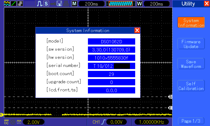
Task: Click the pulse waveform icon
Action: pyautogui.click(x=40, y=3)
